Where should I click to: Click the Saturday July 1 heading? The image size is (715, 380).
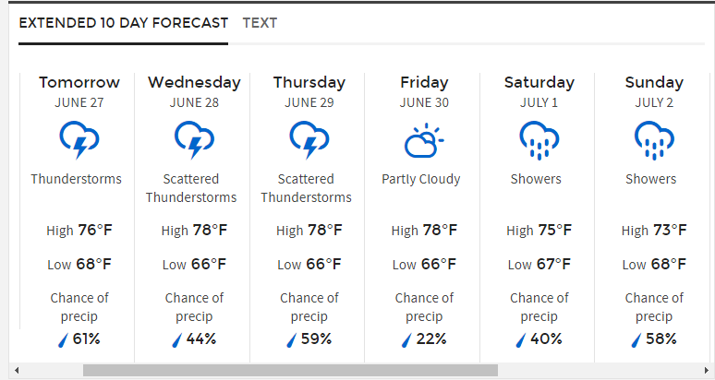click(x=539, y=92)
